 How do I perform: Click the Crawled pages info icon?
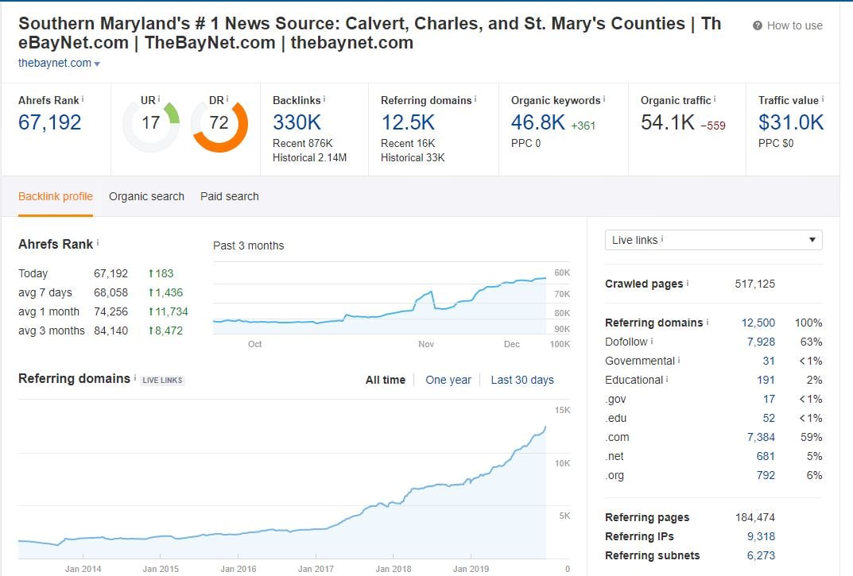point(688,283)
